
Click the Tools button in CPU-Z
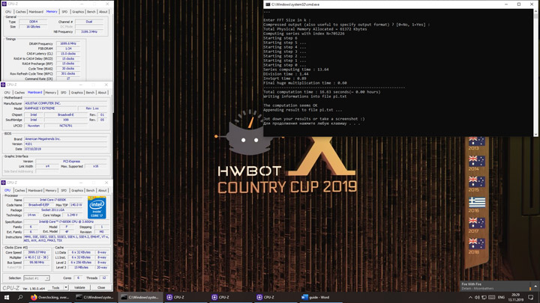55,287
